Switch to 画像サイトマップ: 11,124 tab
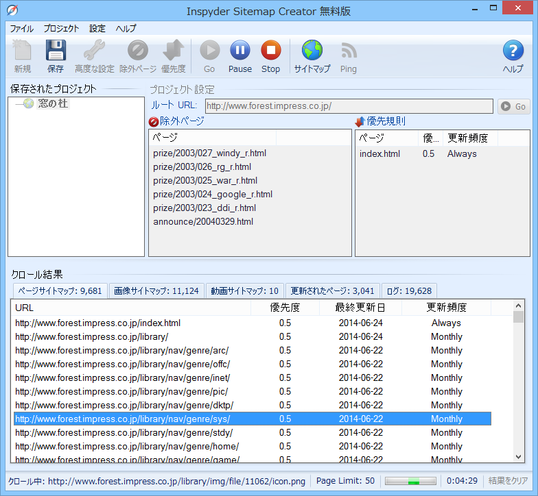This screenshot has width=538, height=496. point(156,290)
